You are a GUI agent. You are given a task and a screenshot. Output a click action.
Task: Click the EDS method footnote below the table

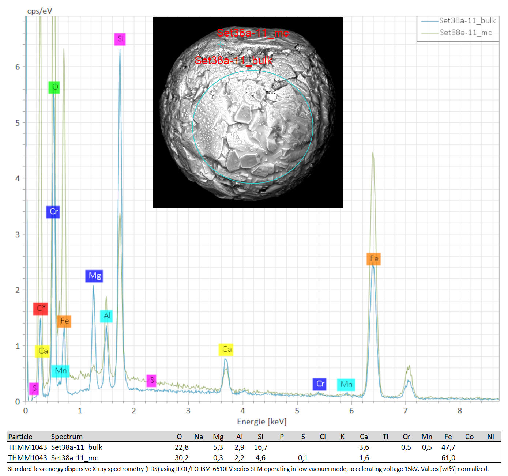(x=248, y=469)
